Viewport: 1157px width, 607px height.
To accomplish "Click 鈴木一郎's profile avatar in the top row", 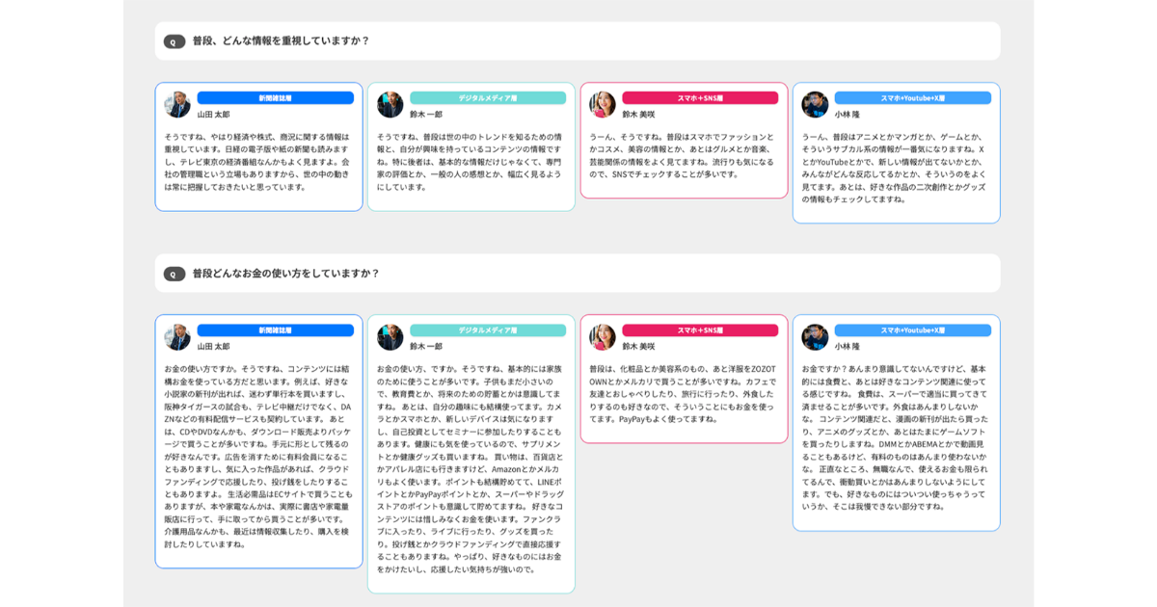I will (391, 104).
